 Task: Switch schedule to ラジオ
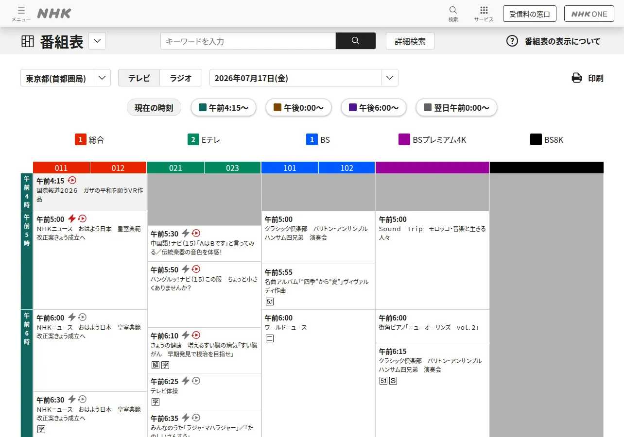(181, 78)
